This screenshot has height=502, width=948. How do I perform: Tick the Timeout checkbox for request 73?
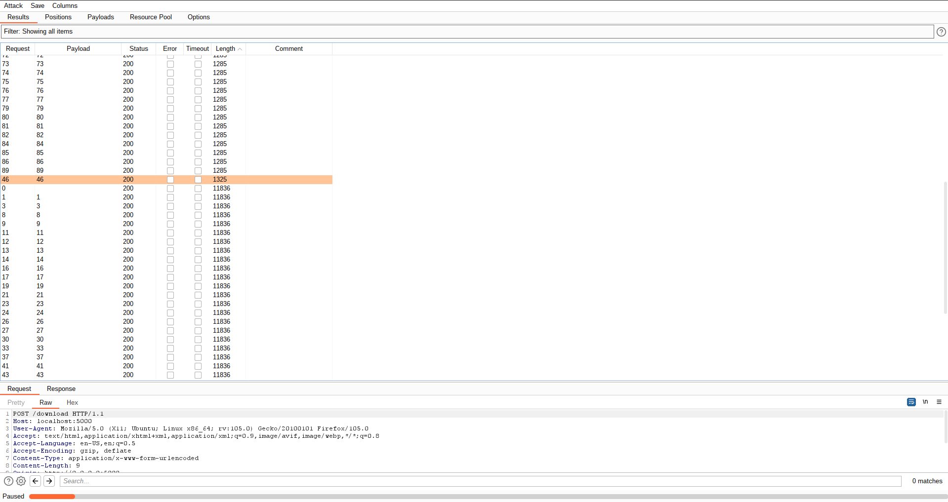pos(198,64)
